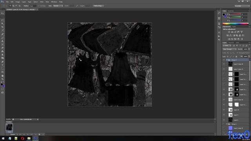
Task: Add a Curves adjustment layer
Action: pyautogui.click(x=235, y=32)
